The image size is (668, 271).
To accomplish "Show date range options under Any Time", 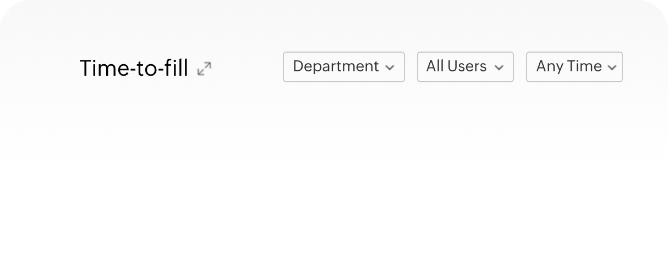I will click(x=574, y=67).
